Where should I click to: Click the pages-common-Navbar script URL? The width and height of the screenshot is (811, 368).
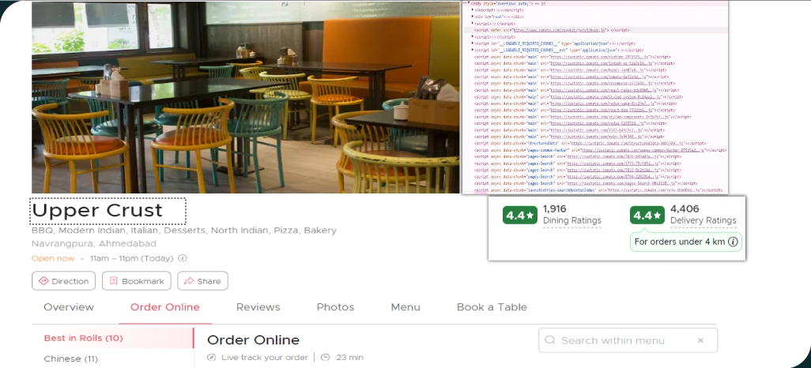(x=643, y=150)
